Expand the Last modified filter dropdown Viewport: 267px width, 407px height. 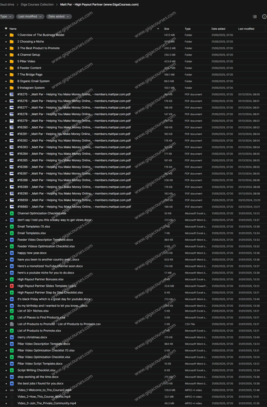30,17
